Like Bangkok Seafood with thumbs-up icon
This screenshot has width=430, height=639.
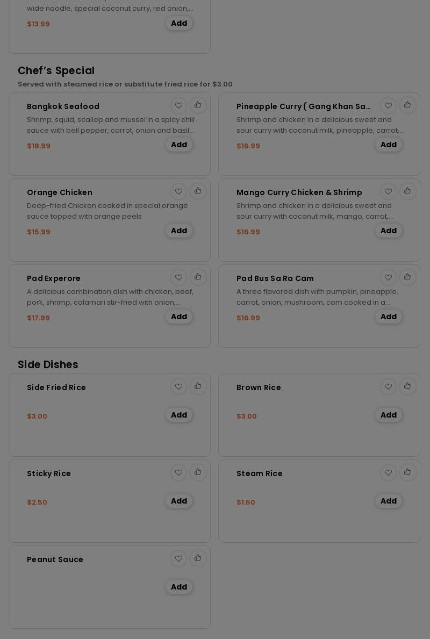198,105
